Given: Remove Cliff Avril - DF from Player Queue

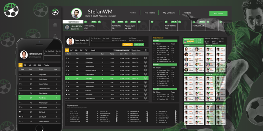Looking at the screenshot, I should pos(87,112).
